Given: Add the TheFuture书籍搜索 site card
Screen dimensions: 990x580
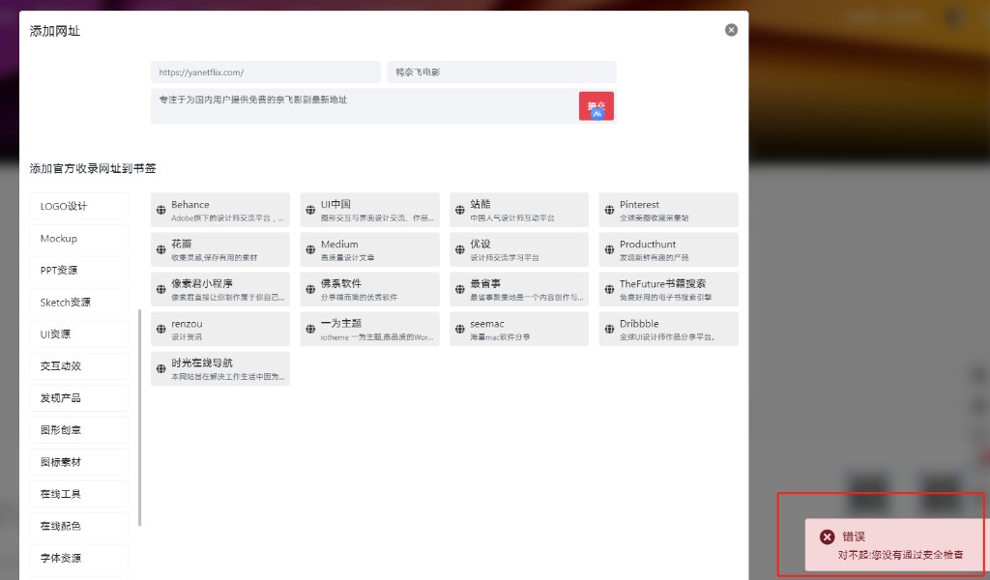Looking at the screenshot, I should pos(669,290).
